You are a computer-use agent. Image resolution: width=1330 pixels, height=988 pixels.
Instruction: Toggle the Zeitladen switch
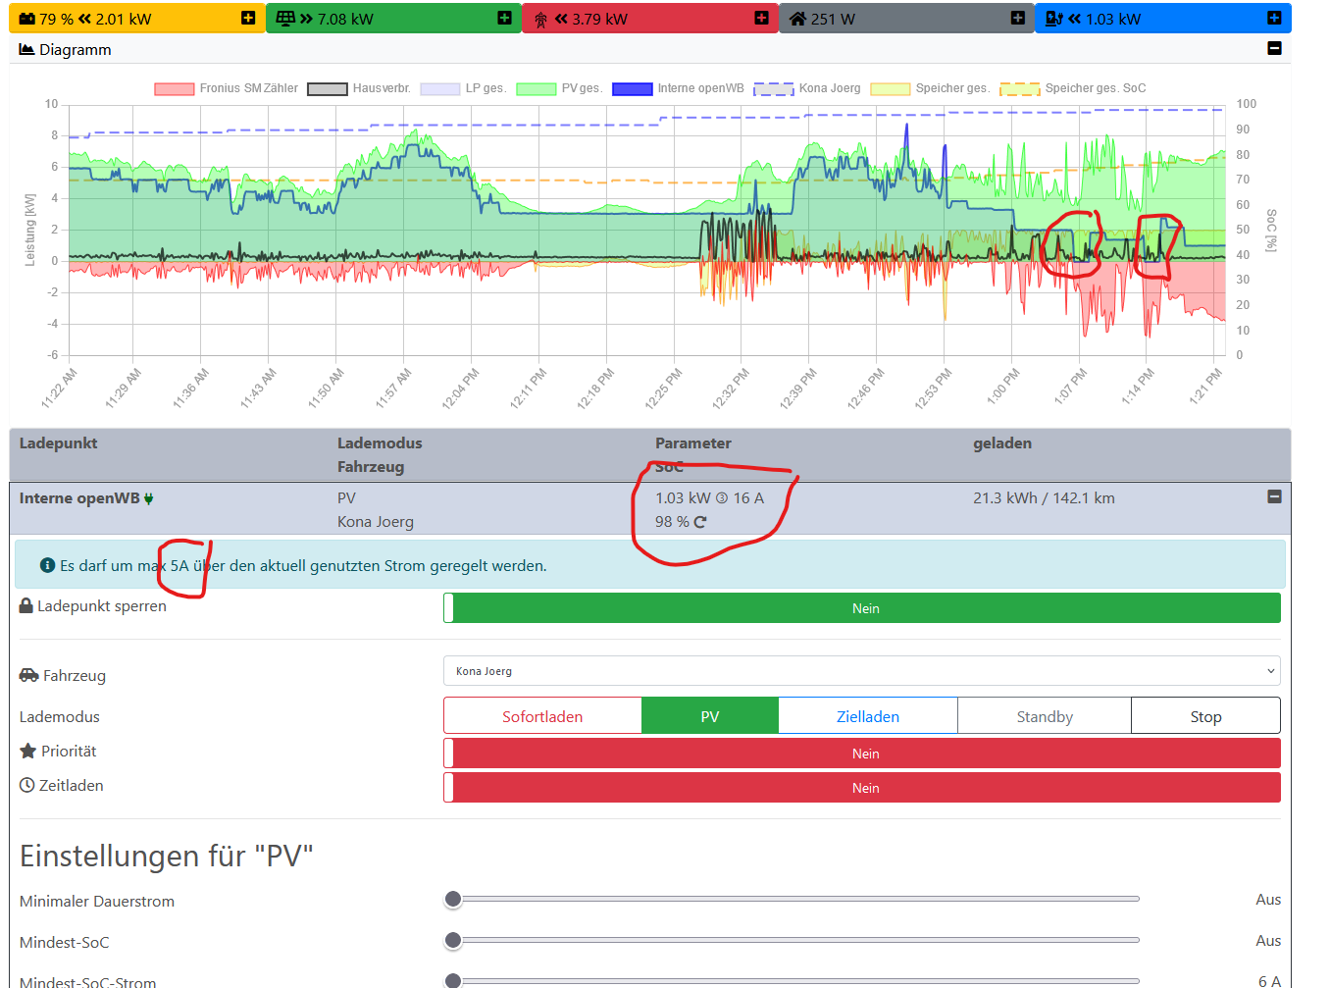[x=861, y=788]
